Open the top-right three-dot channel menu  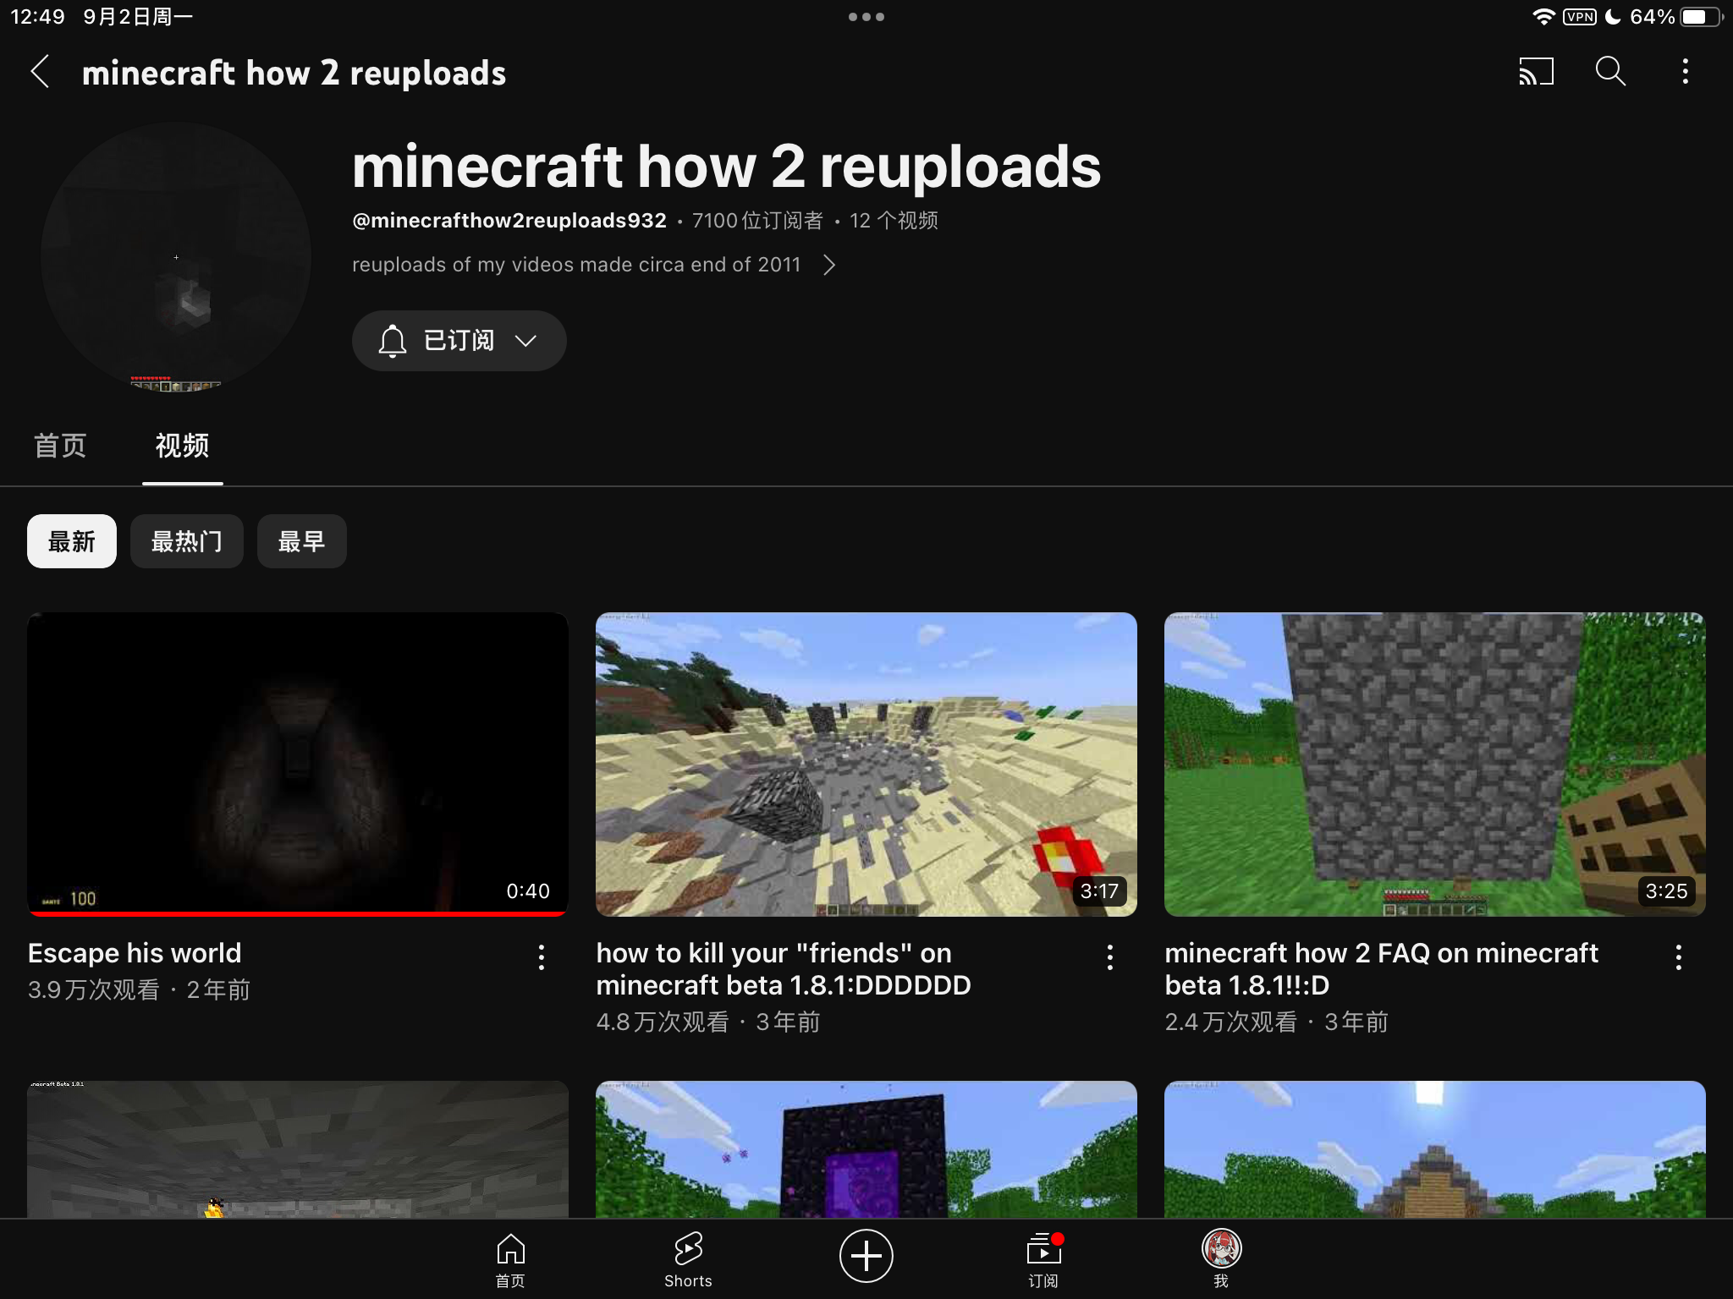[x=1685, y=72]
